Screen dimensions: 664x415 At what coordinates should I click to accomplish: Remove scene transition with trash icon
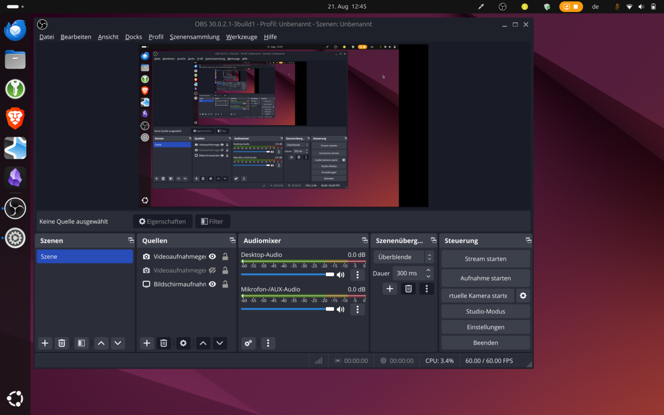point(408,288)
